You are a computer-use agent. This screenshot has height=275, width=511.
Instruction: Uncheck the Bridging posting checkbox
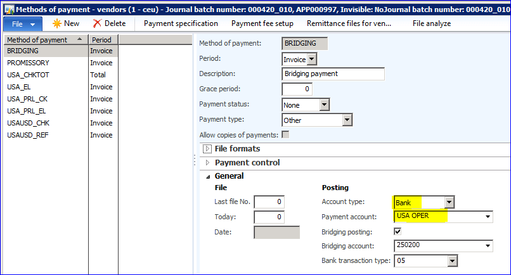pos(398,231)
